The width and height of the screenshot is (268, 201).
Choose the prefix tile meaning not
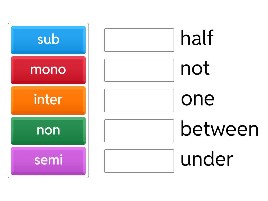tap(48, 130)
